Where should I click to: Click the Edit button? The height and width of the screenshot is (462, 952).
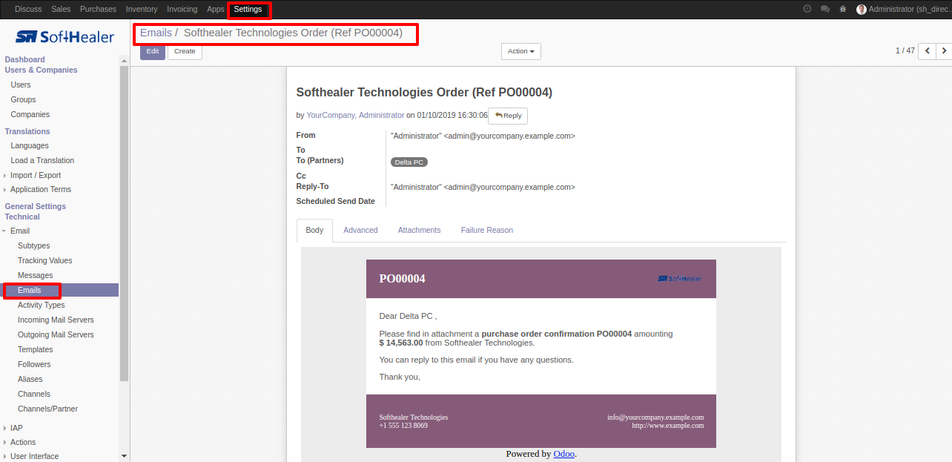click(153, 51)
